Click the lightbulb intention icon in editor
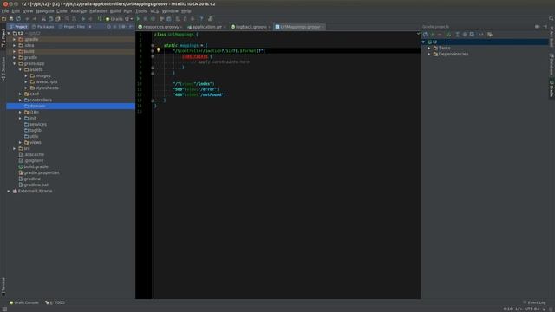This screenshot has width=555, height=312. click(158, 50)
